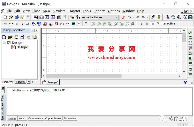This screenshot has height=127, width=194.
Task: Pause the simulation
Action: pyautogui.click(x=147, y=24)
